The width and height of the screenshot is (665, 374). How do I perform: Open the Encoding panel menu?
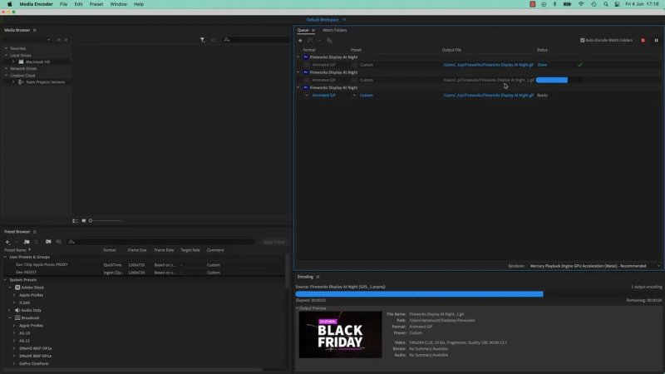318,277
